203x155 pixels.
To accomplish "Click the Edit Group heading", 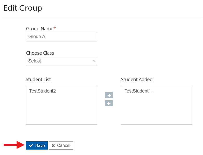I will pyautogui.click(x=23, y=8).
